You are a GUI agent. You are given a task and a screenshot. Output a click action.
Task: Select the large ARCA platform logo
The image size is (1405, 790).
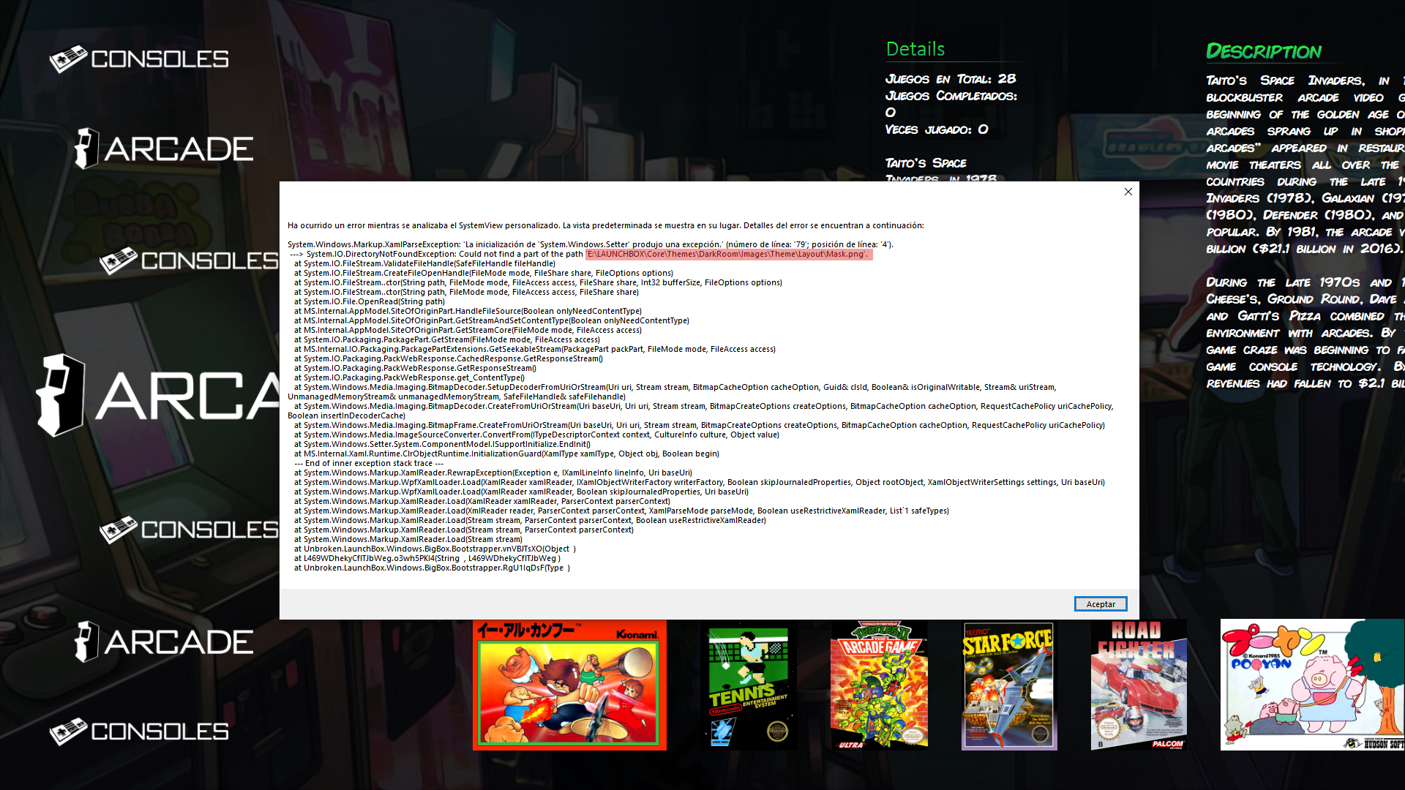[x=157, y=396]
